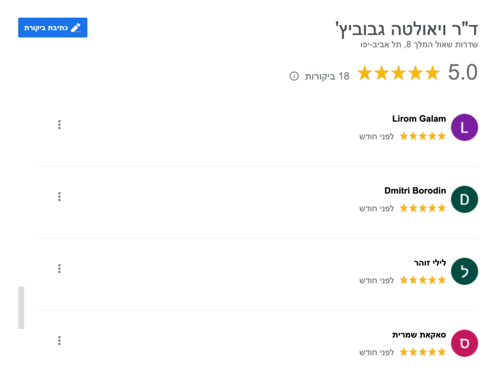Click Lirom Galam's purple avatar
Screen dimensions: 495x384
coord(464,127)
